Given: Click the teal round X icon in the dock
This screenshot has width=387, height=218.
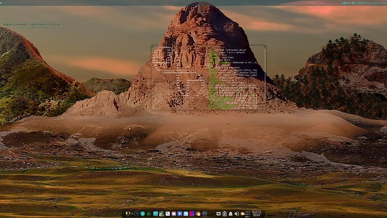Looking at the screenshot, I should coord(142,214).
